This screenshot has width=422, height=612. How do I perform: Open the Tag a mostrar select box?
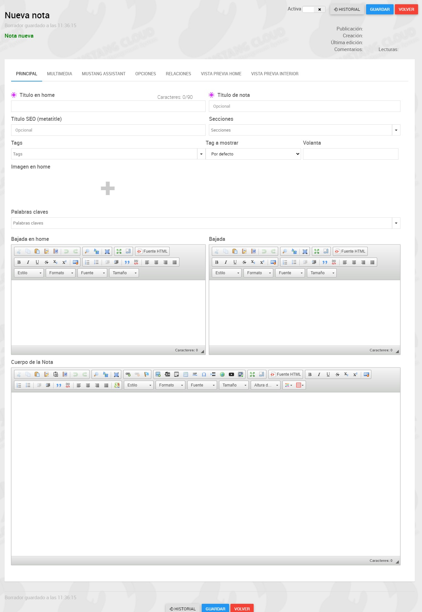253,154
